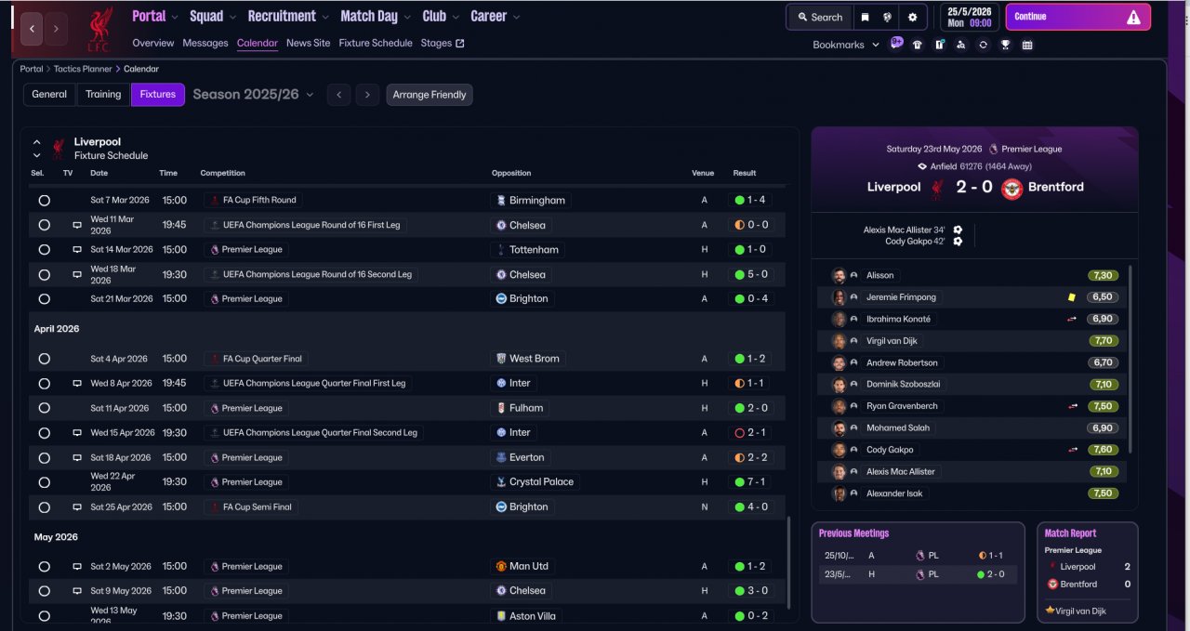Click Alisson's player portrait

click(x=839, y=275)
